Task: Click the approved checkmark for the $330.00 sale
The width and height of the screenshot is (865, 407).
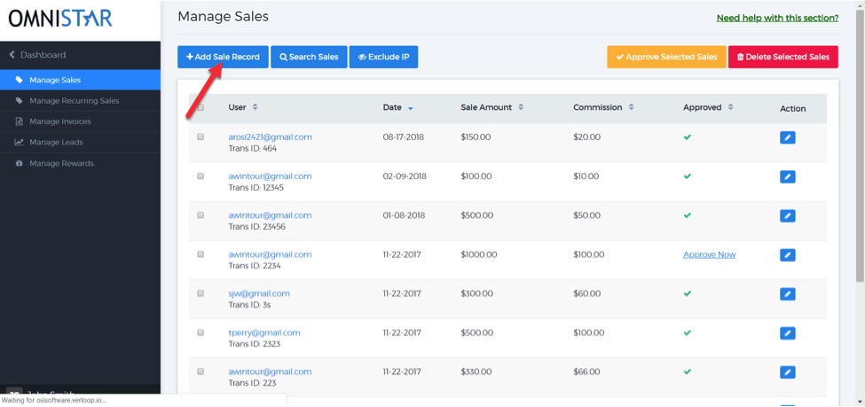Action: 687,372
